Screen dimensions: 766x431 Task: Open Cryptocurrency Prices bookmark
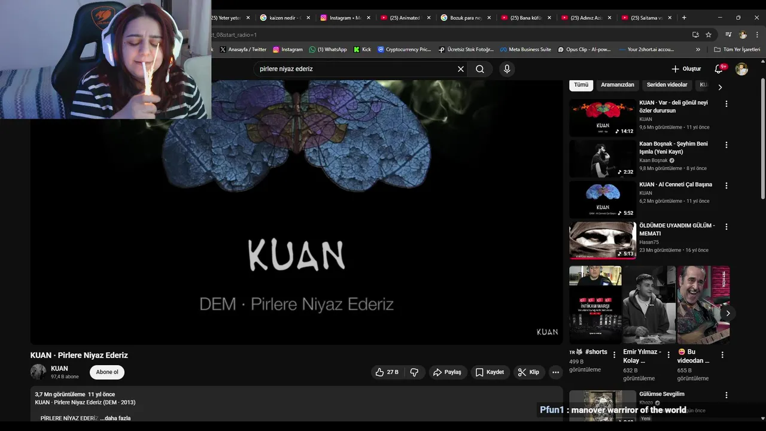pos(404,50)
